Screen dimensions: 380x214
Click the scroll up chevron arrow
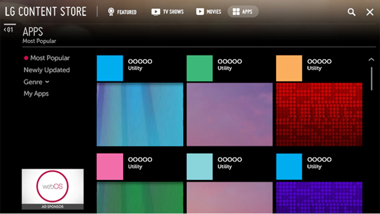[371, 59]
